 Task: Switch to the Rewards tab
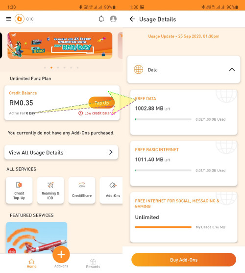[x=93, y=263]
